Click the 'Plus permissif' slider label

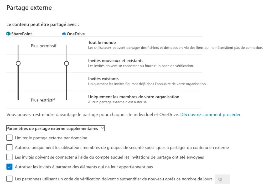coord(44,46)
